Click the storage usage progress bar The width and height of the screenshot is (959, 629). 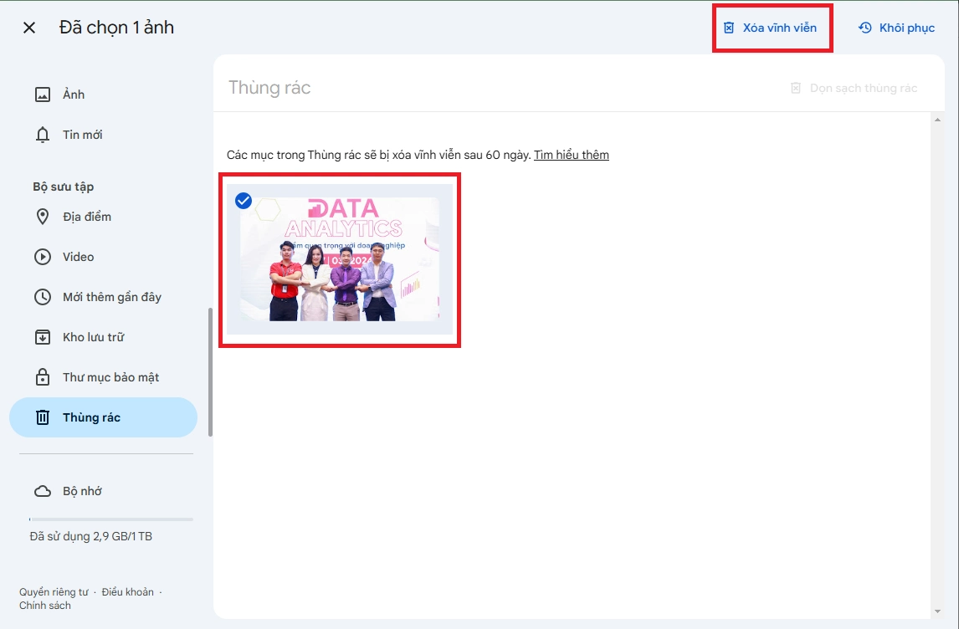point(110,519)
